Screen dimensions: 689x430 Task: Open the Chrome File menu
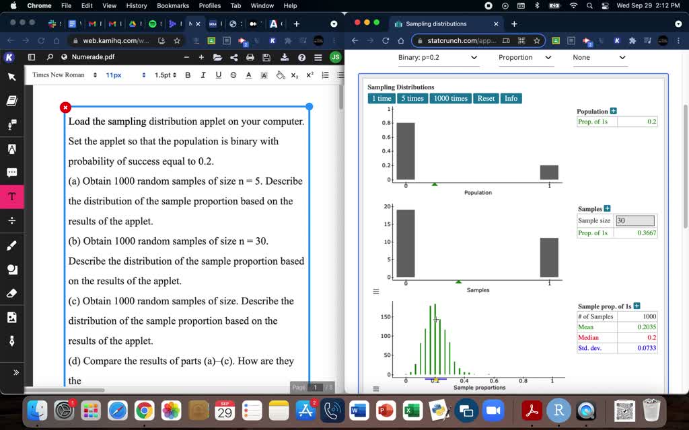click(67, 5)
